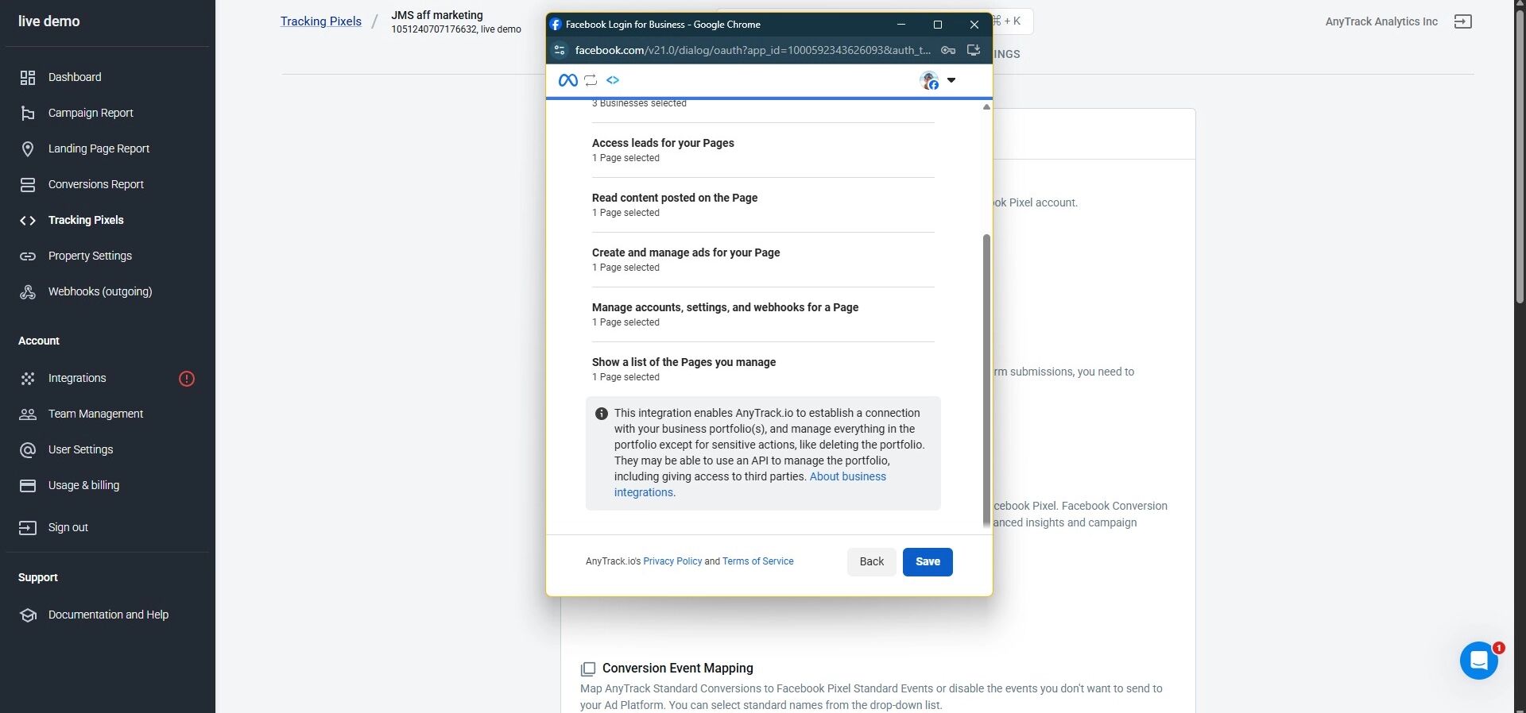Click the password key icon in the popup address bar
Image resolution: width=1526 pixels, height=713 pixels.
tap(948, 50)
